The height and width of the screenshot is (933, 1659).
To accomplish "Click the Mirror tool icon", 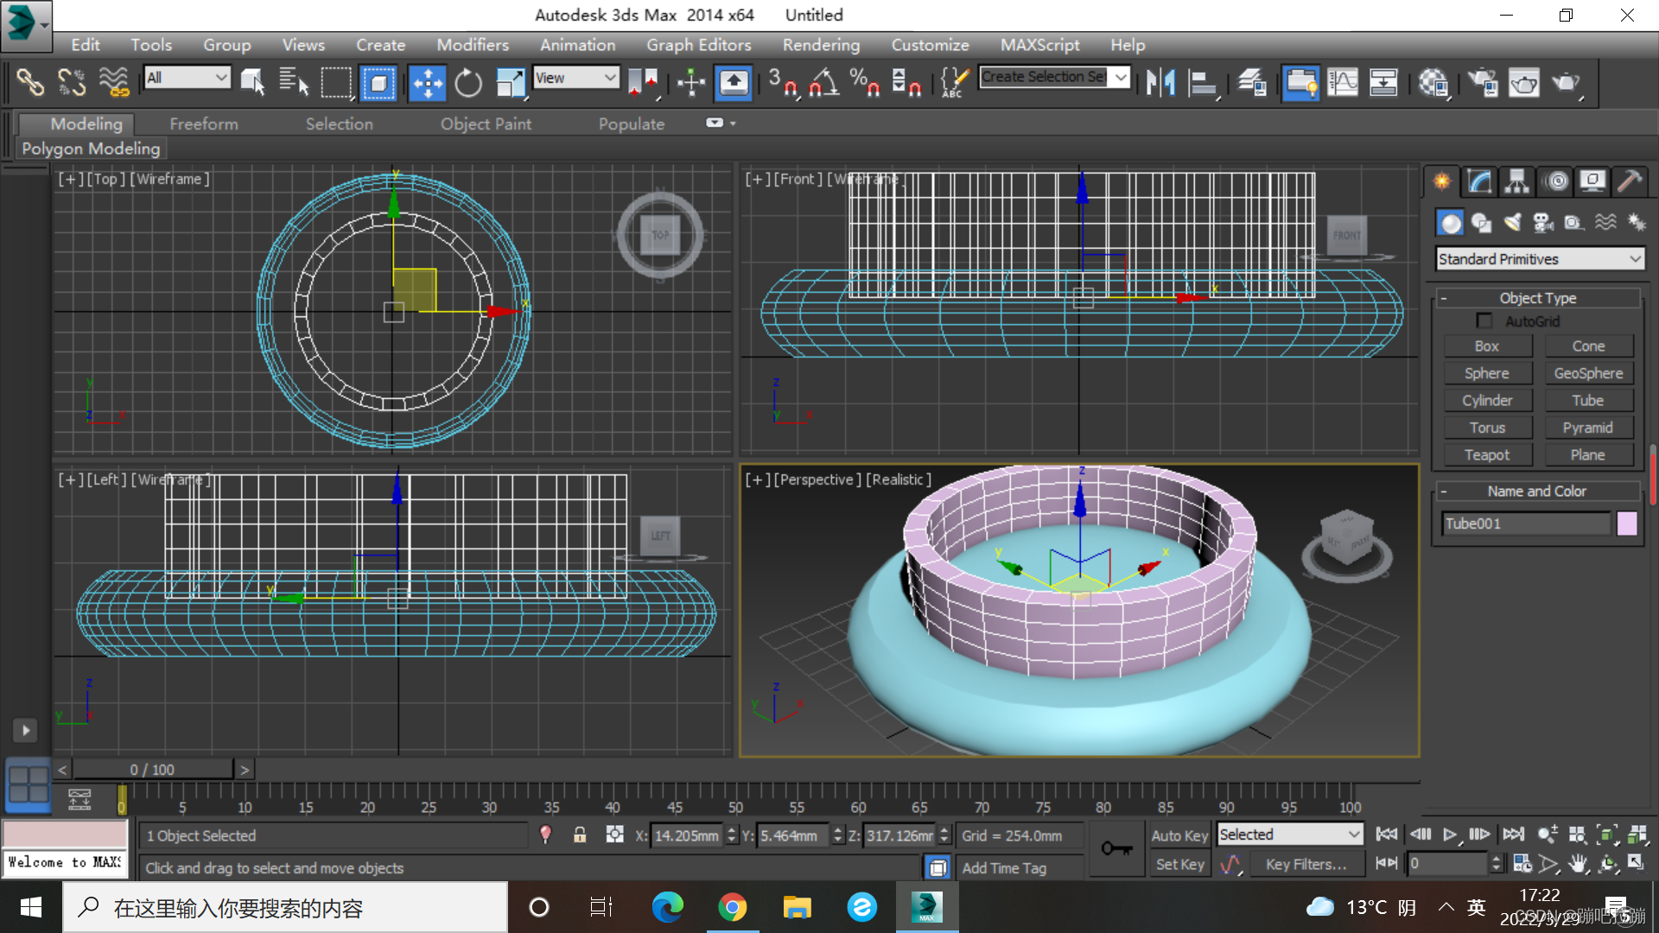I will click(1161, 83).
